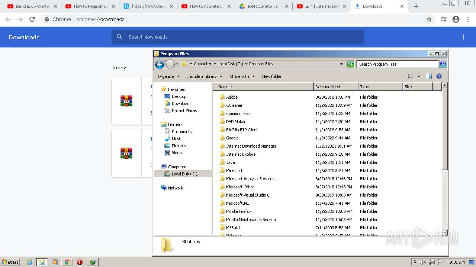Open Chrome media control icon

(444, 19)
